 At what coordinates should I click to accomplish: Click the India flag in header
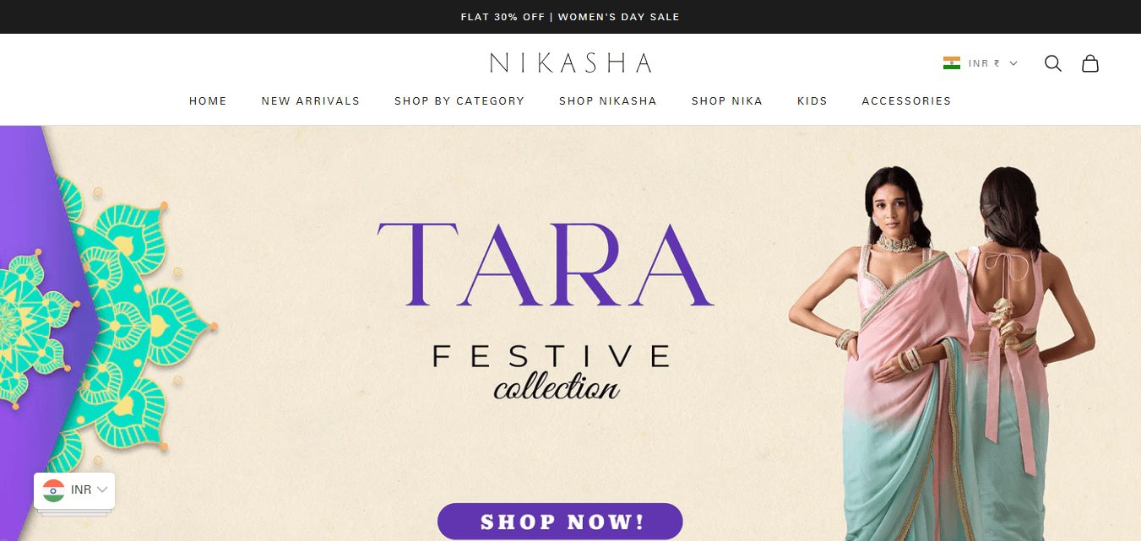952,63
